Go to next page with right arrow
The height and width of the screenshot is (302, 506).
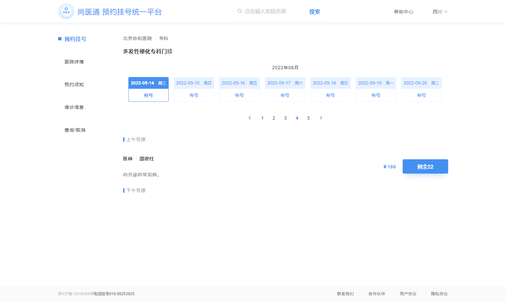click(321, 118)
